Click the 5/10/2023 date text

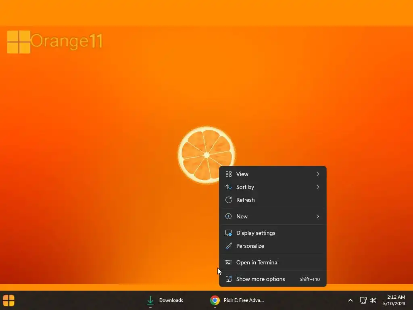(394, 304)
